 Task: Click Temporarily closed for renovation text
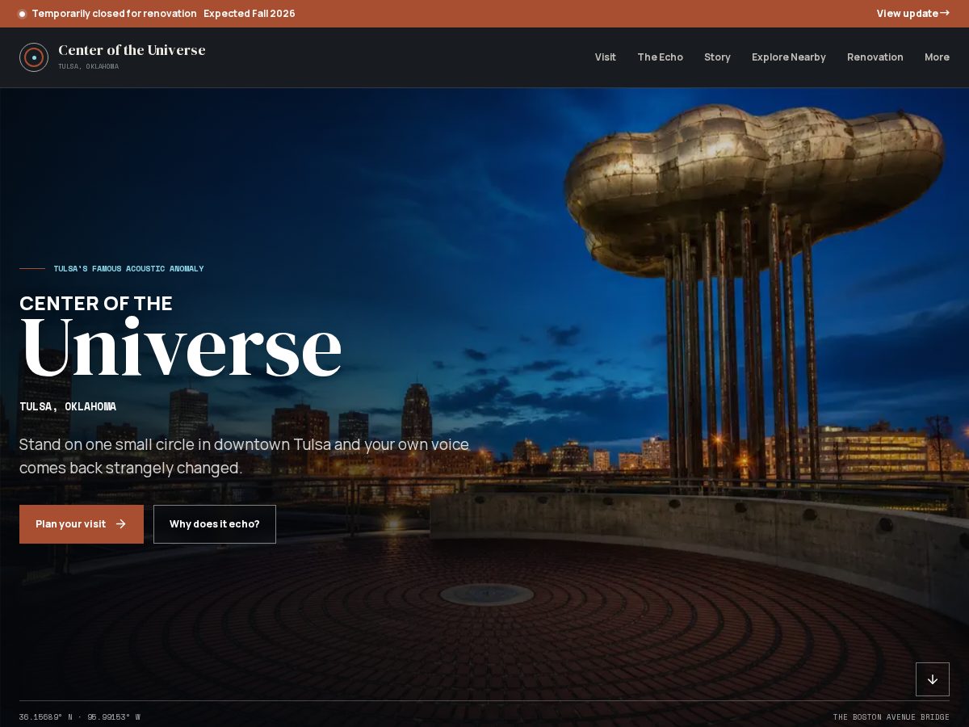pyautogui.click(x=114, y=14)
